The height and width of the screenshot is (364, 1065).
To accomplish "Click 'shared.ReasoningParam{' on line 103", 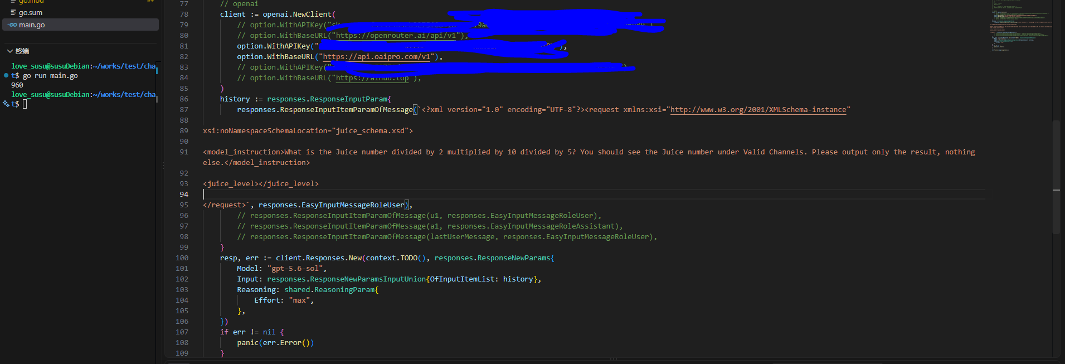I will click(x=332, y=289).
